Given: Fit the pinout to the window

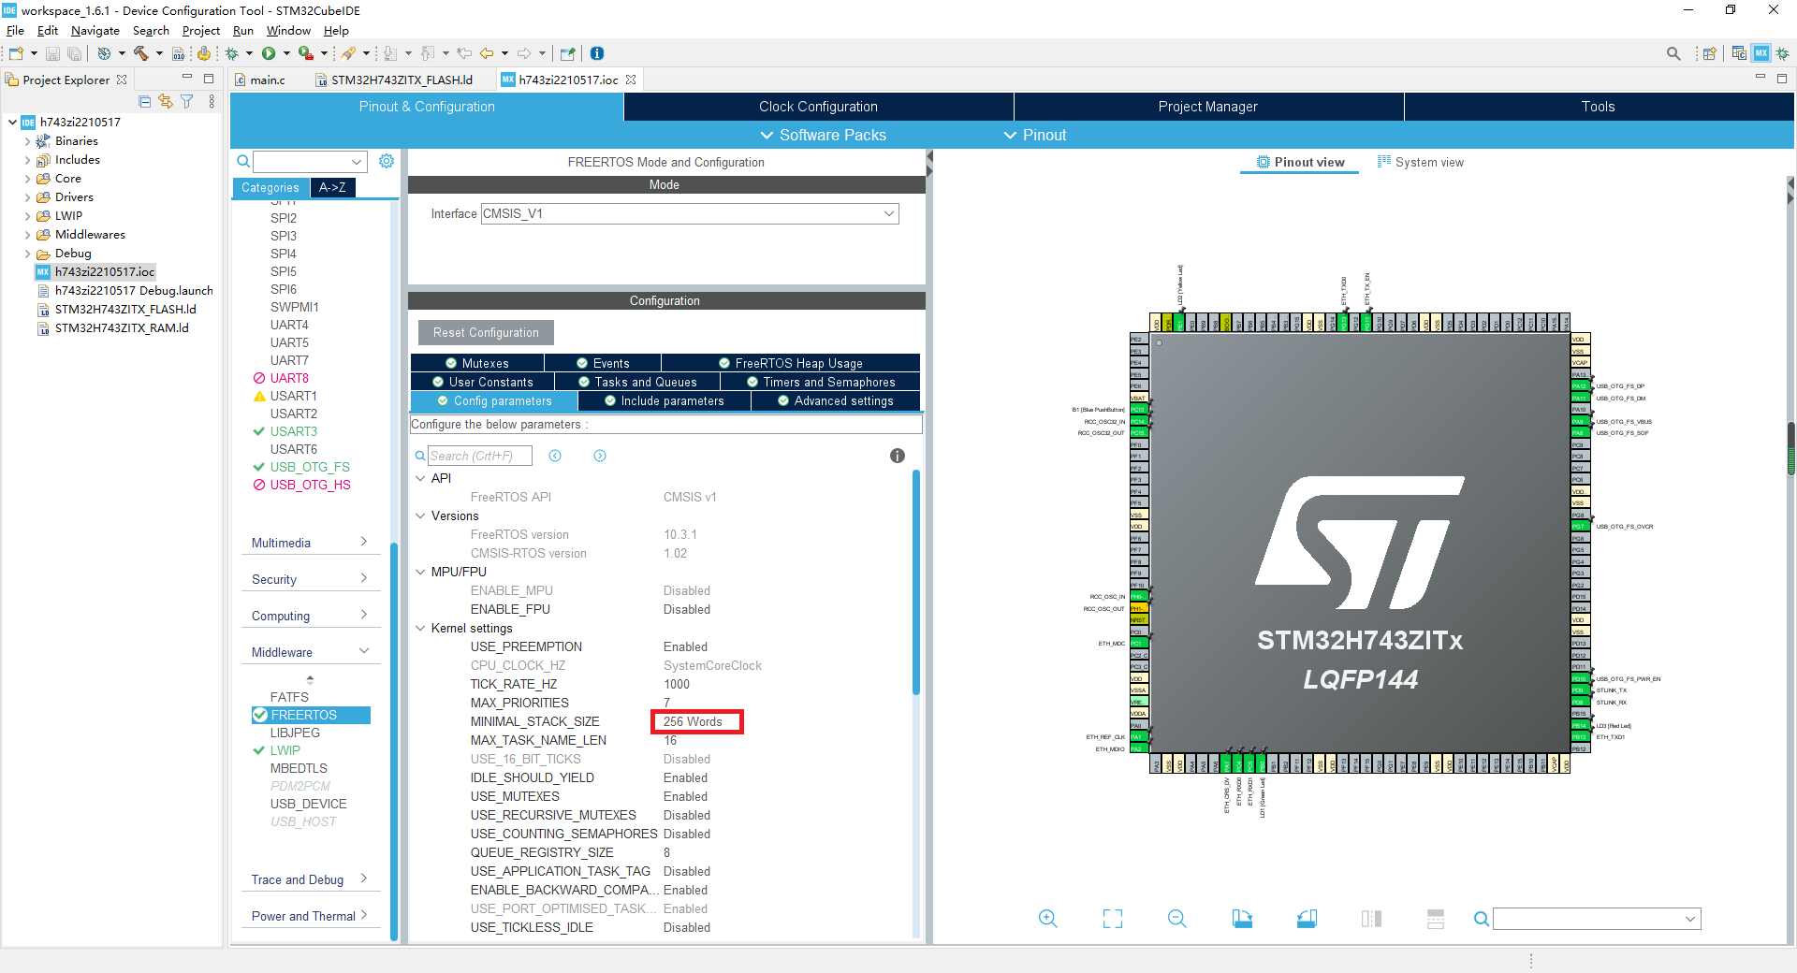Looking at the screenshot, I should click(1112, 919).
